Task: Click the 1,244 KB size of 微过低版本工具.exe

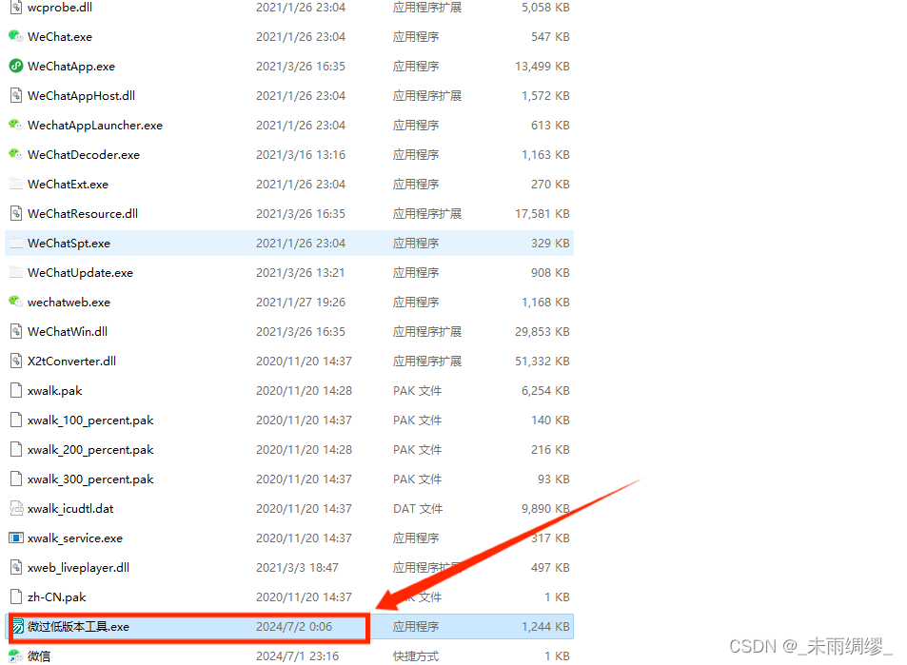Action: [x=545, y=626]
